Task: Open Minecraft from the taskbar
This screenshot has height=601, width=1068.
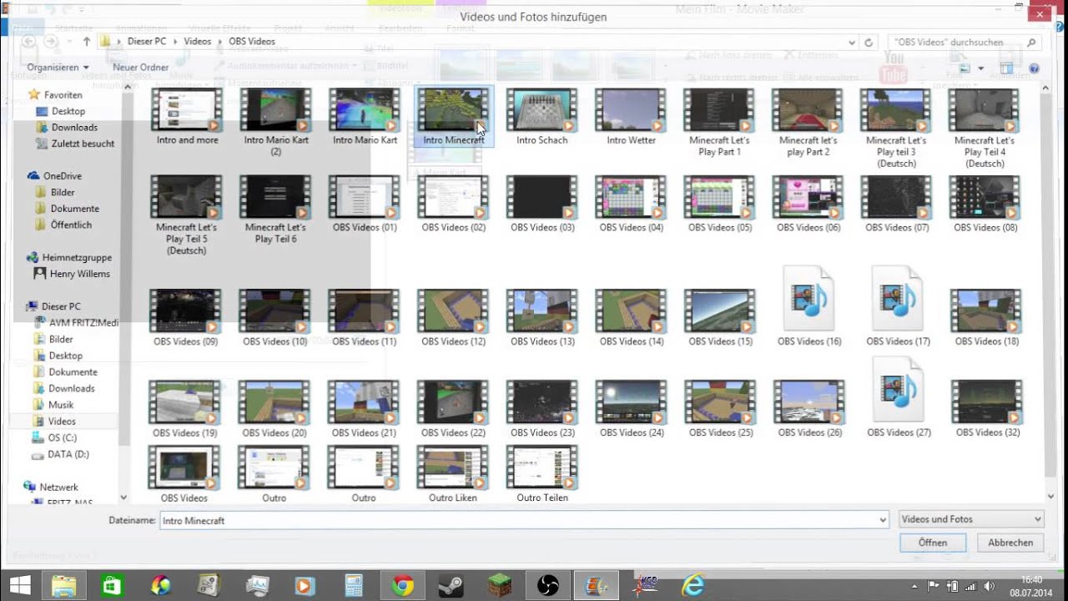Action: coord(499,586)
